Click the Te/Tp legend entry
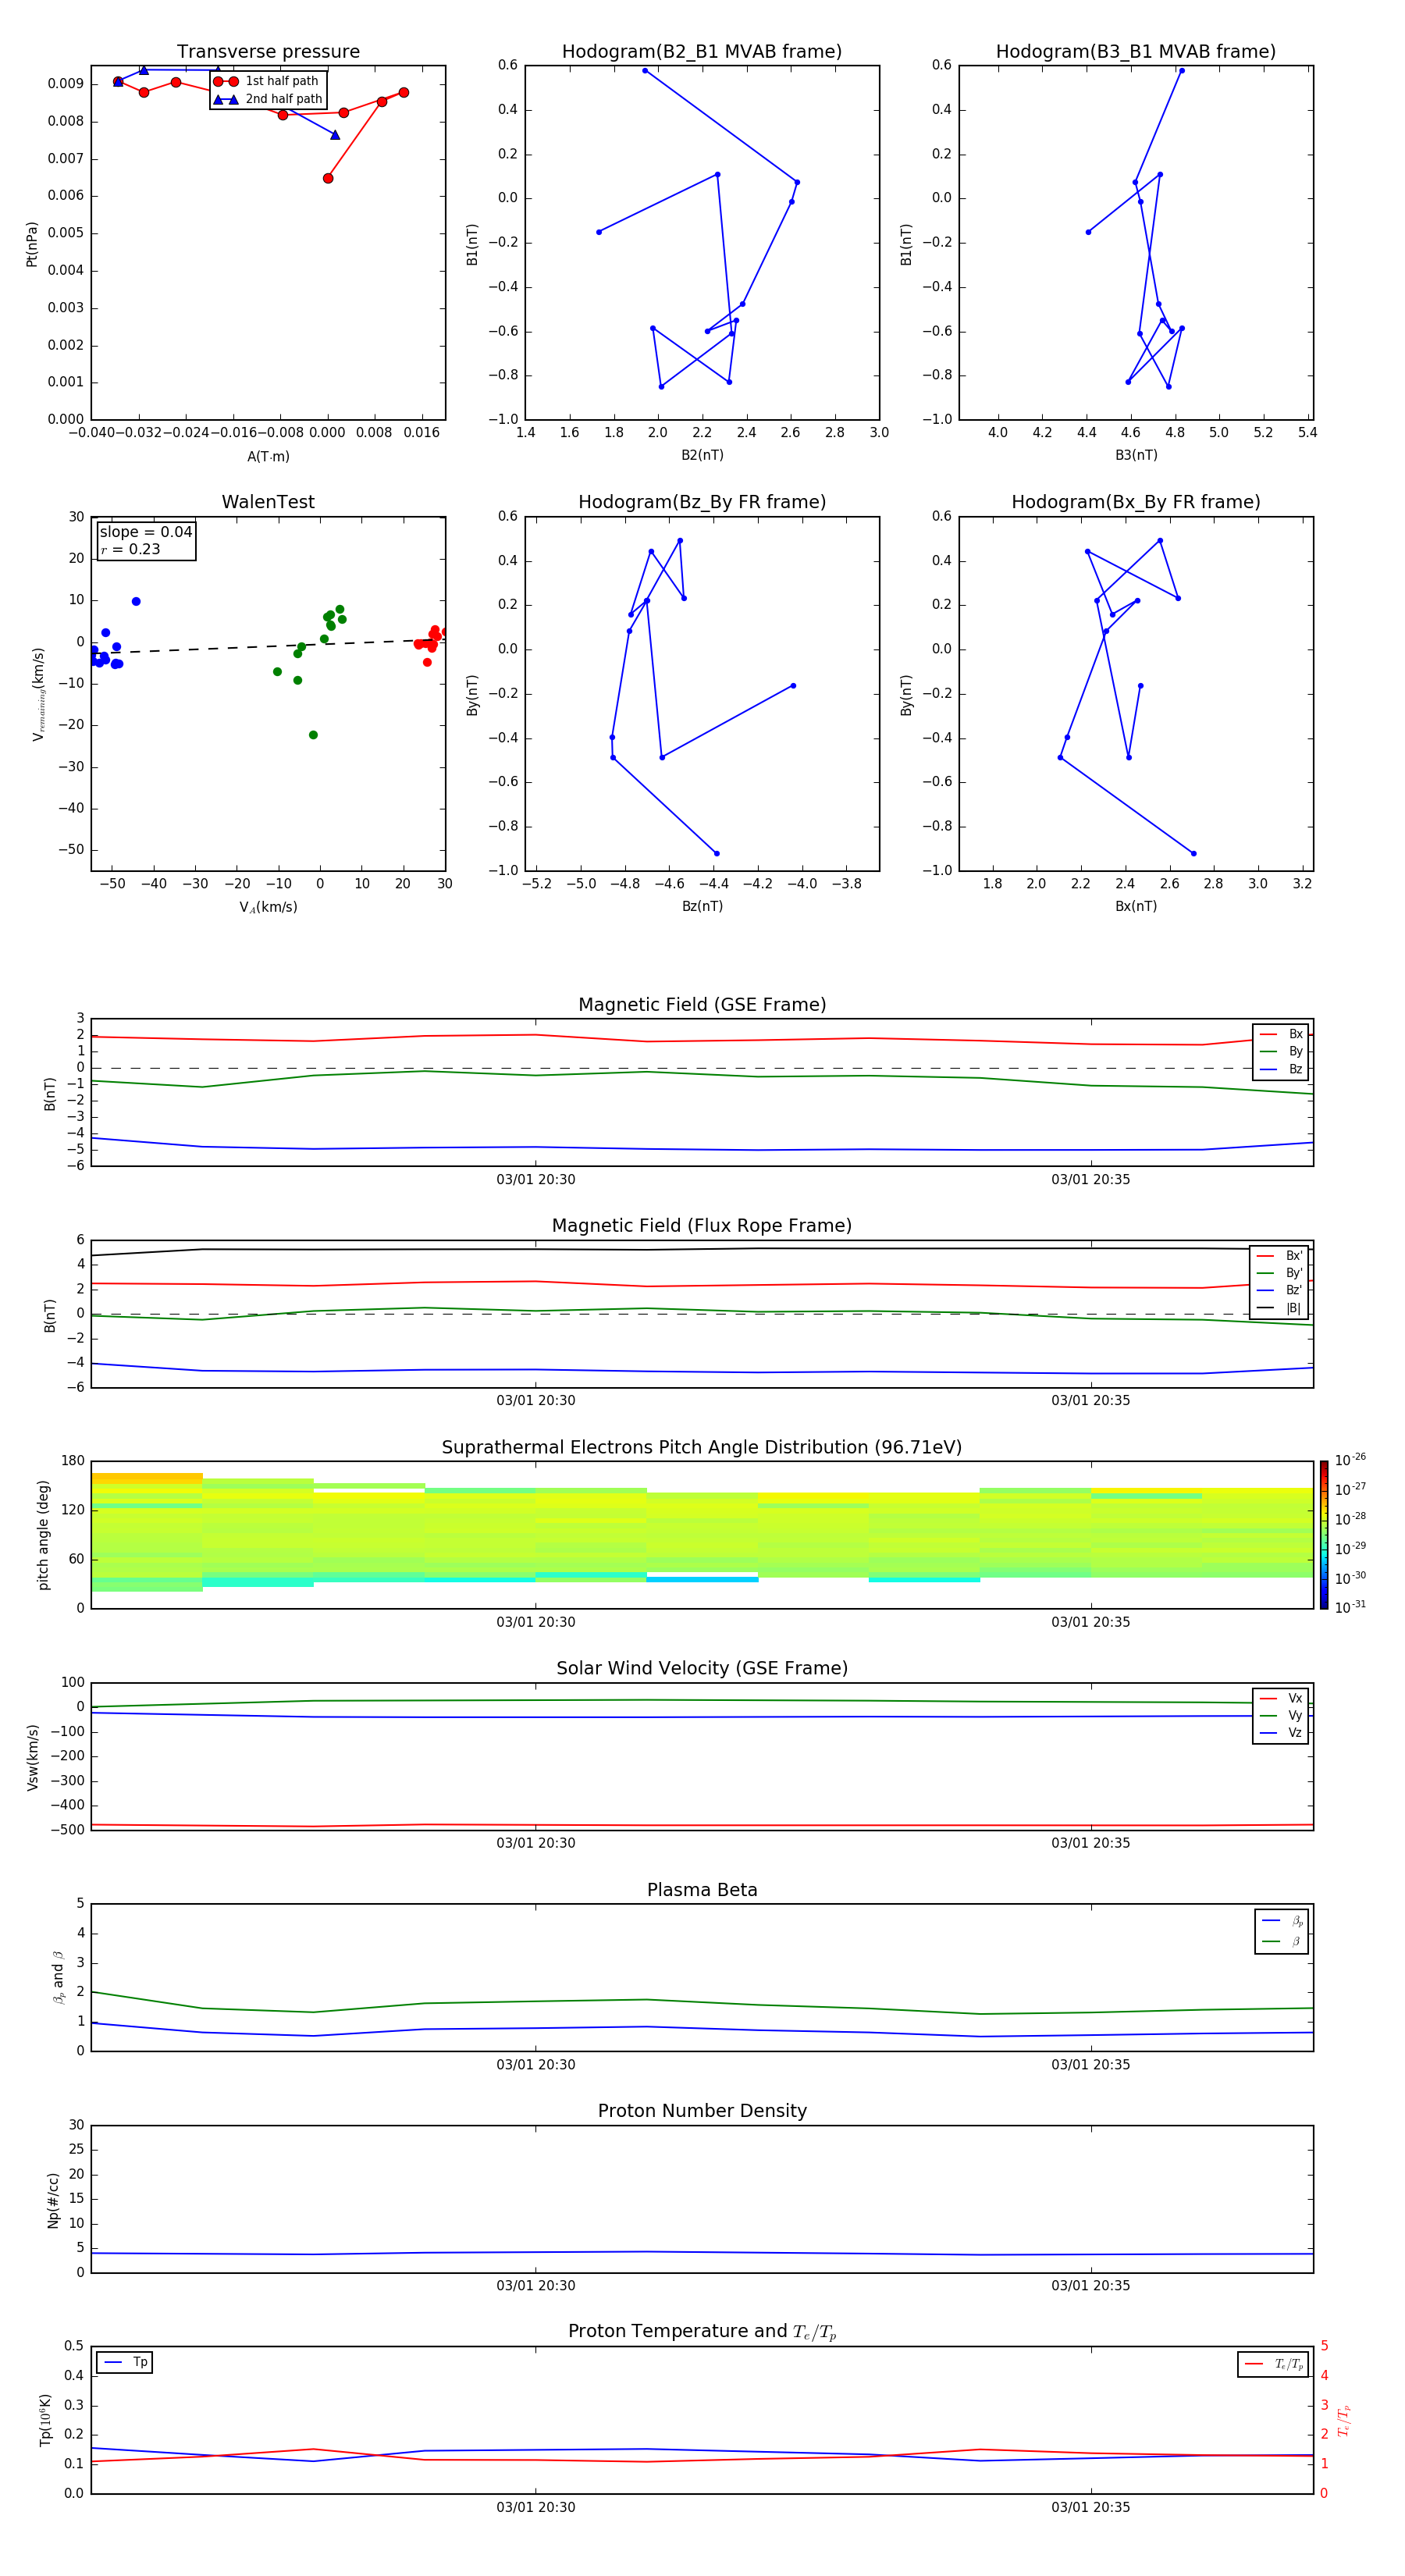The height and width of the screenshot is (2576, 1405). 1273,2364
